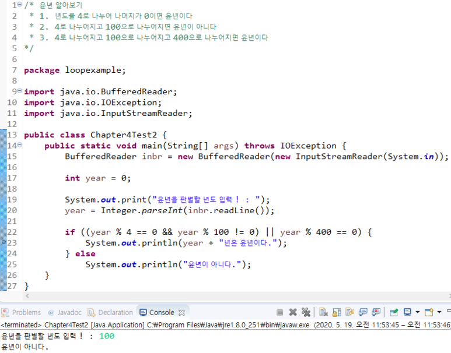
Task: Click 'int' keyword on line 17
Action: click(x=72, y=178)
